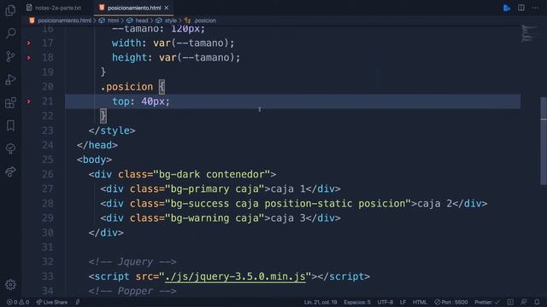Click the html breadcrumb item
This screenshot has height=307, width=547.
(113, 20)
